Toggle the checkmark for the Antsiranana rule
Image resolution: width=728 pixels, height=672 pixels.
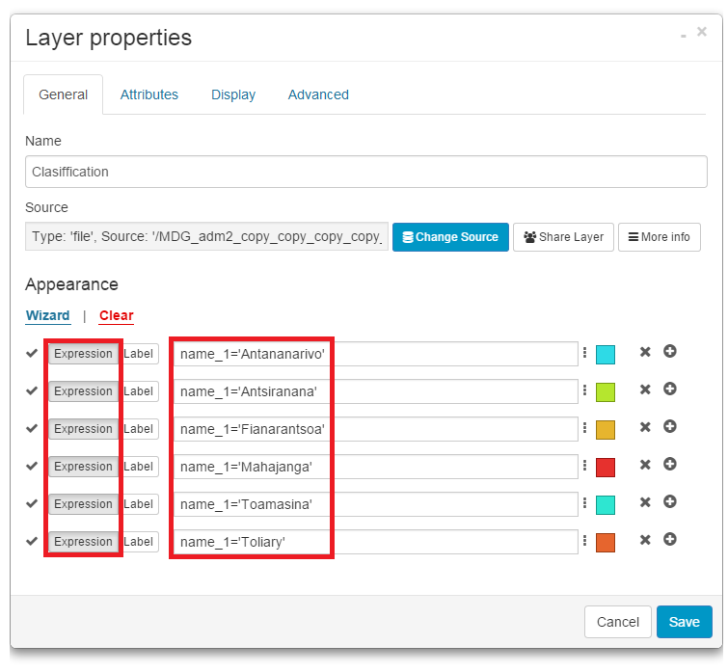click(x=32, y=390)
